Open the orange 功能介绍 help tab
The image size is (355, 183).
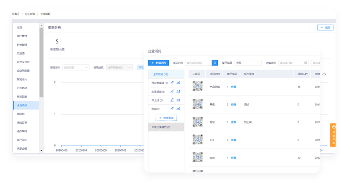tap(333, 135)
